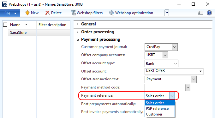Choose Customer from the list
The width and height of the screenshot is (215, 118).
(x=160, y=114)
